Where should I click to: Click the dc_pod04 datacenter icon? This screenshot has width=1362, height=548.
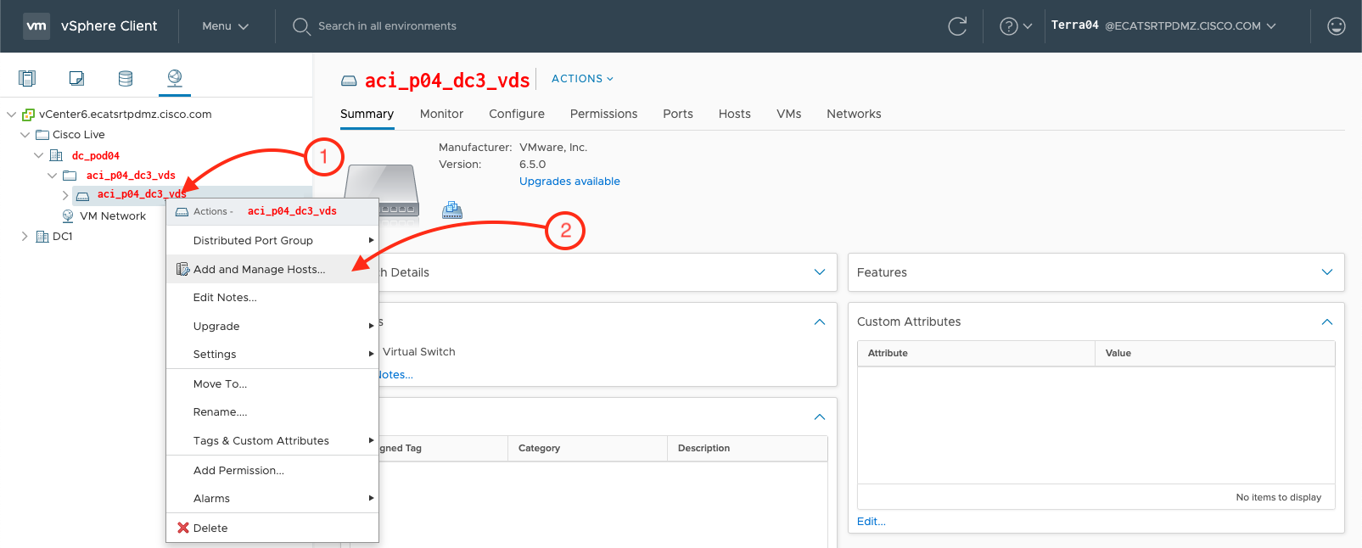[56, 155]
